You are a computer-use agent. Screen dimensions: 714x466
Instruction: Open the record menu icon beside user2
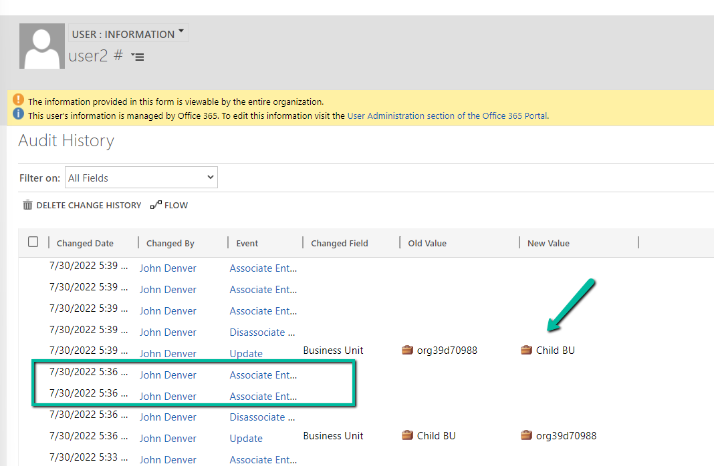pos(138,57)
